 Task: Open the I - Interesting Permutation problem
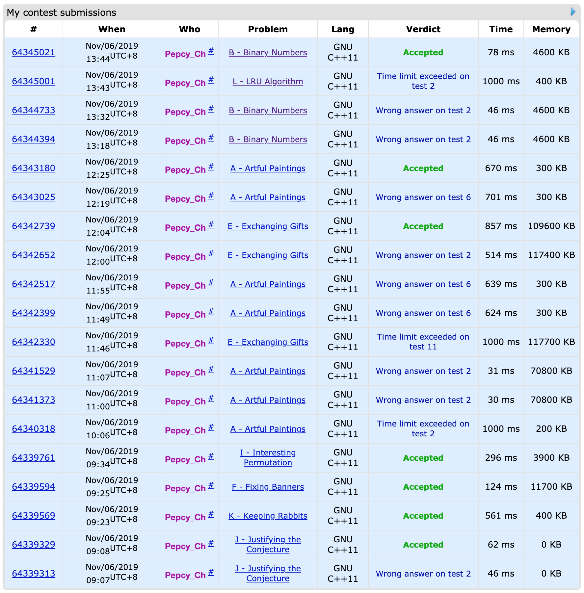tap(268, 458)
